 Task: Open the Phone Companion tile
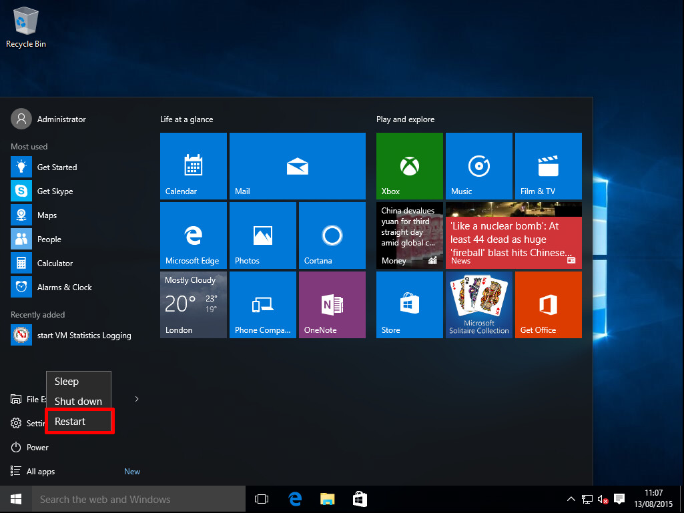click(263, 304)
